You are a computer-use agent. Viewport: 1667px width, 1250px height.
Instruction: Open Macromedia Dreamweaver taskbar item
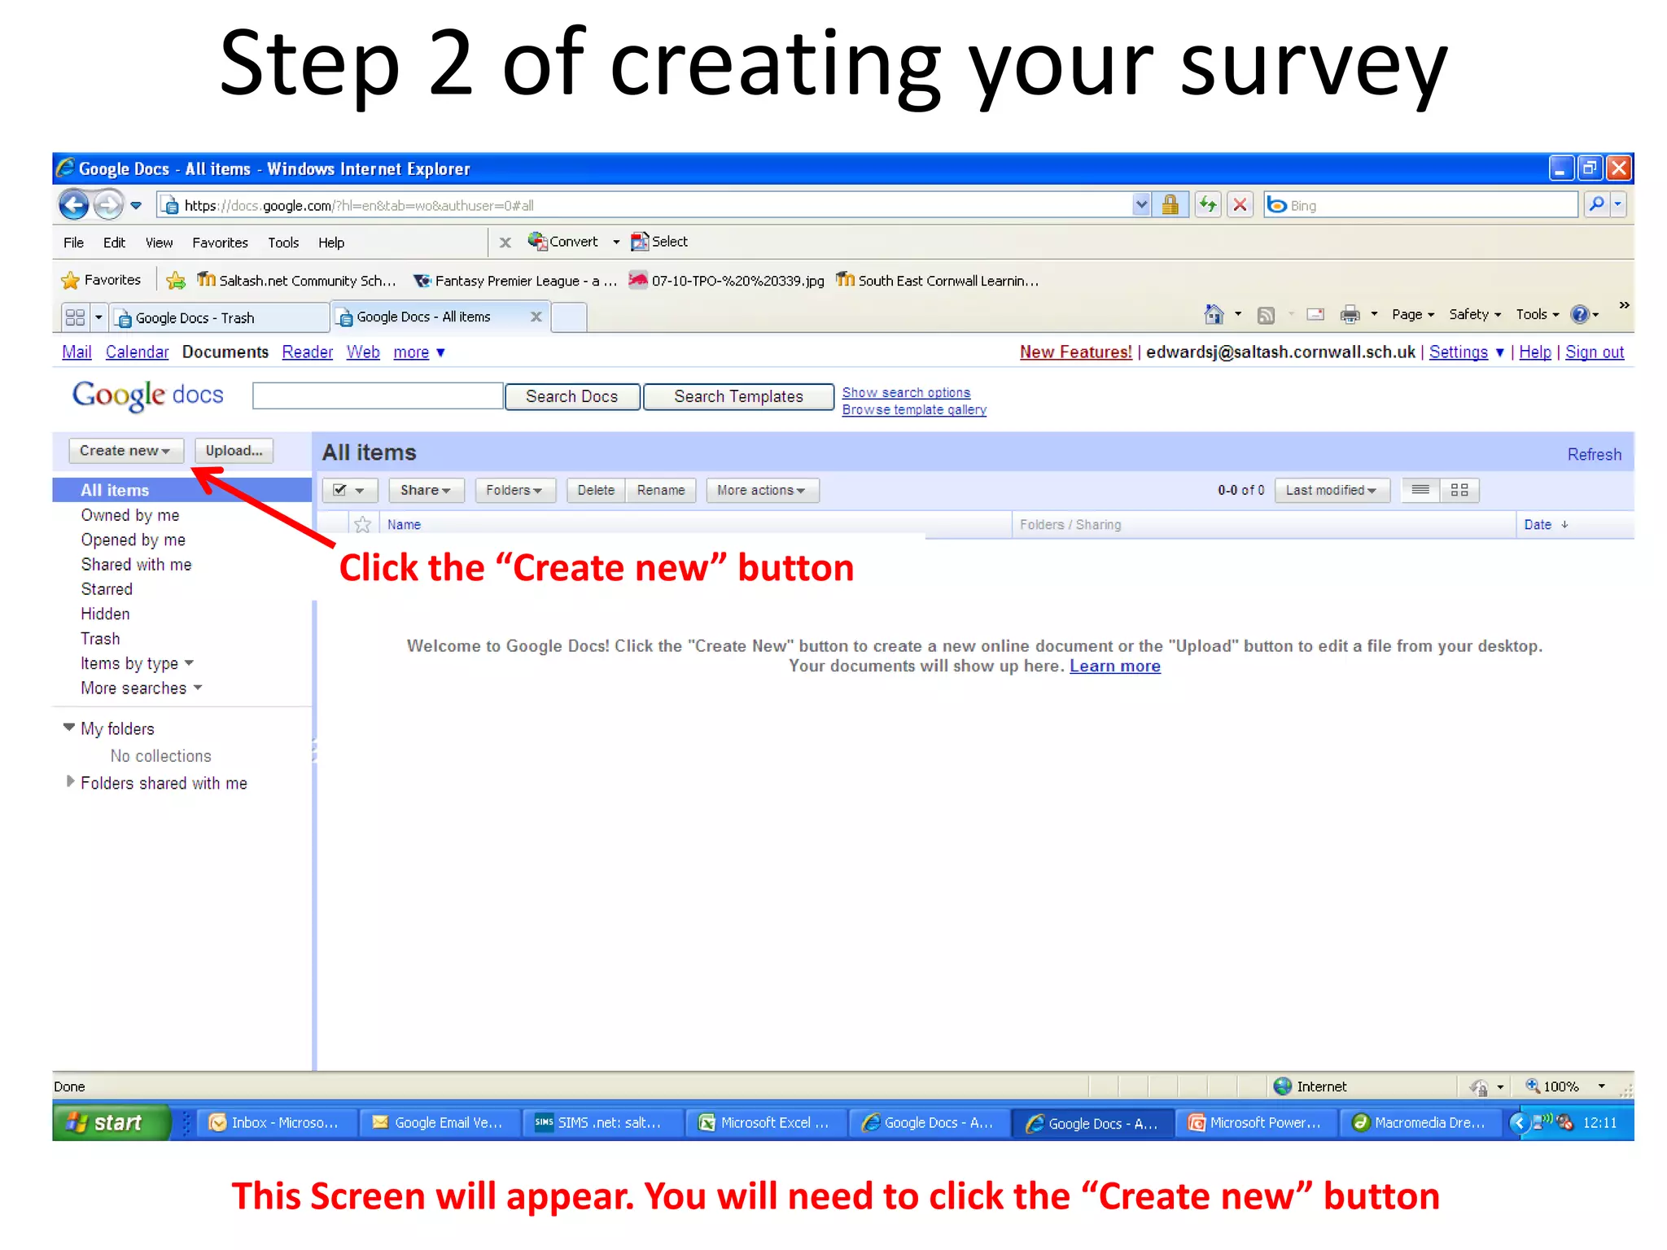[x=1420, y=1123]
